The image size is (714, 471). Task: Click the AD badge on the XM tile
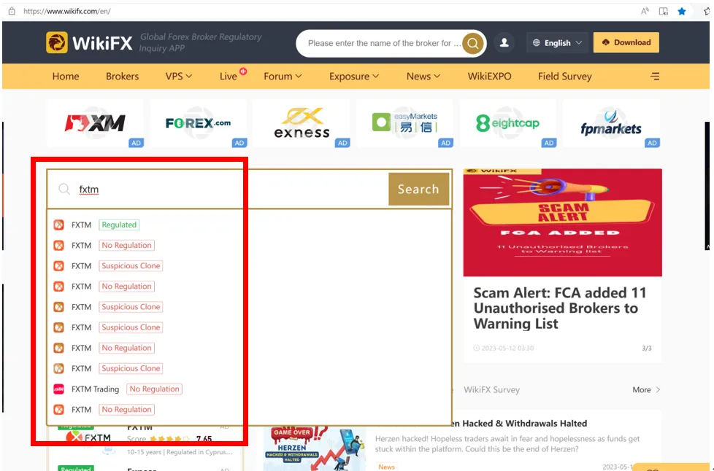[136, 143]
